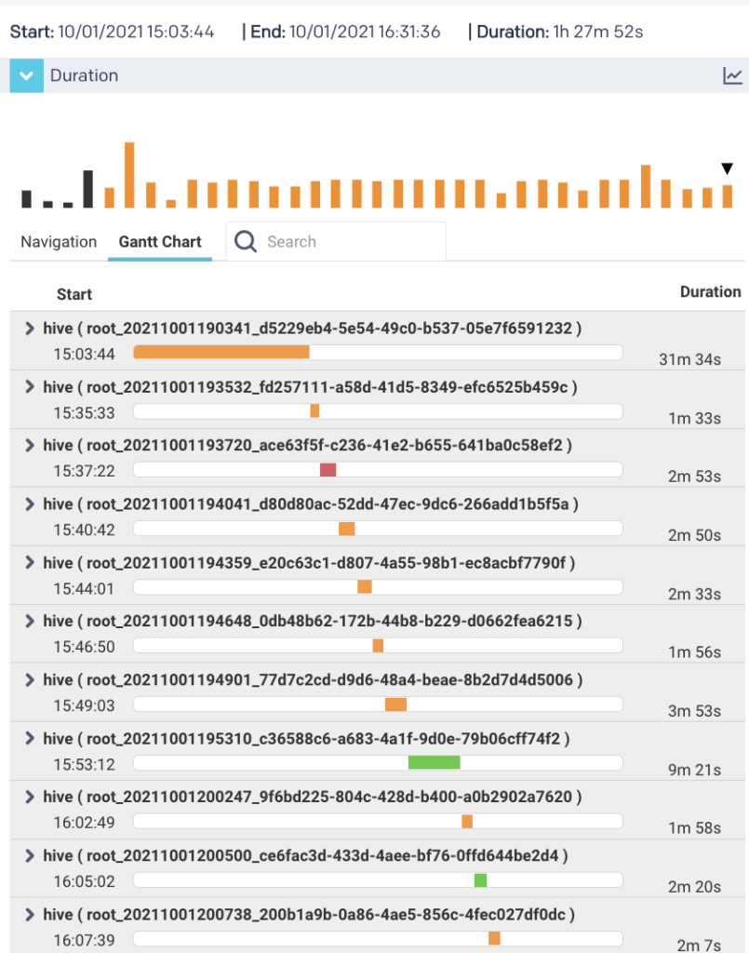Click the 16:02:49 start time

84,823
